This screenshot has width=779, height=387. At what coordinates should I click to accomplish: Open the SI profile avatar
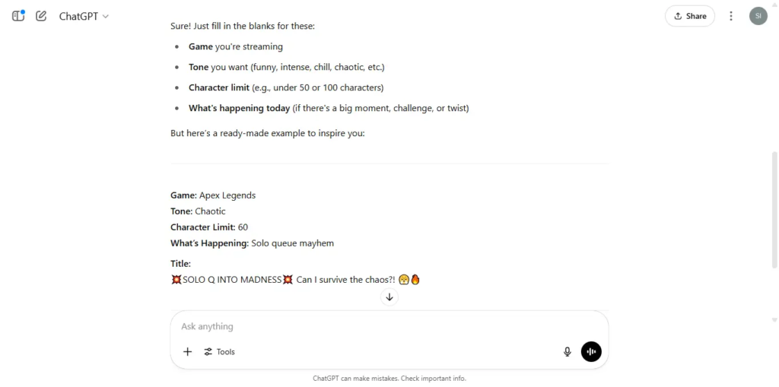coord(758,16)
